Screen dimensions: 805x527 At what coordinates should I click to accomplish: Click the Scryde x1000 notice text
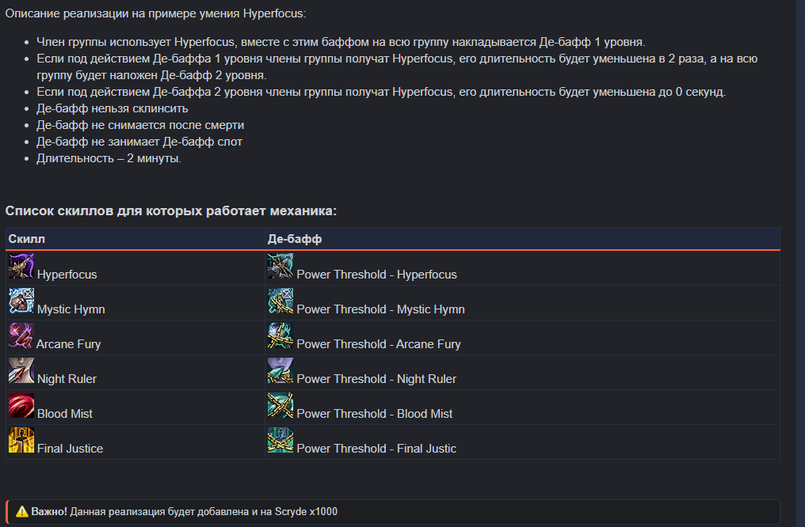click(x=204, y=511)
